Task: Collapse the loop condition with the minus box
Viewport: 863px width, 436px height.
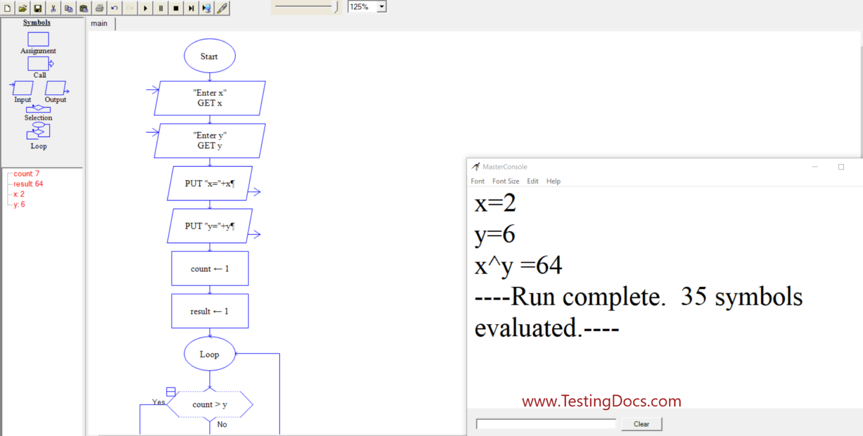Action: (x=171, y=392)
